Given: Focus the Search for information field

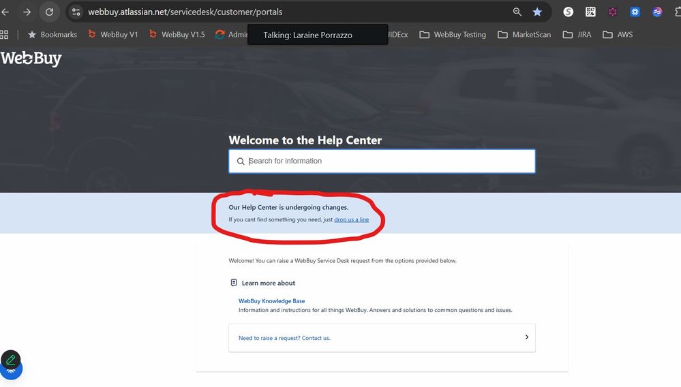Looking at the screenshot, I should pyautogui.click(x=382, y=161).
